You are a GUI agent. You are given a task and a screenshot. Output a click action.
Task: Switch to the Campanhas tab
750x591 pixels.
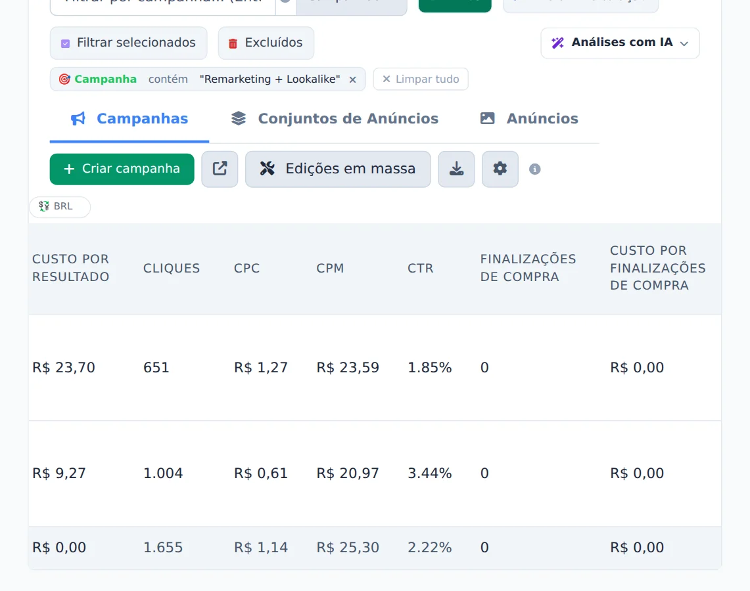pos(129,118)
